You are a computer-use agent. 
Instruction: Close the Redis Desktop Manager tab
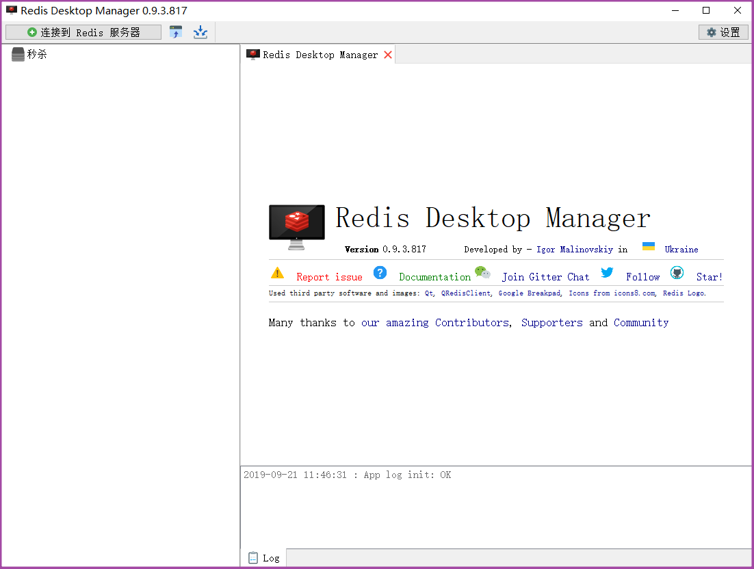pos(388,55)
